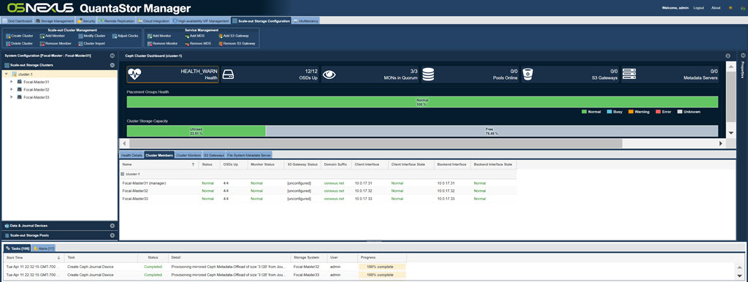Viewport: 748px width, 282px height.
Task: Click the Remove Member icon
Action: 42,43
